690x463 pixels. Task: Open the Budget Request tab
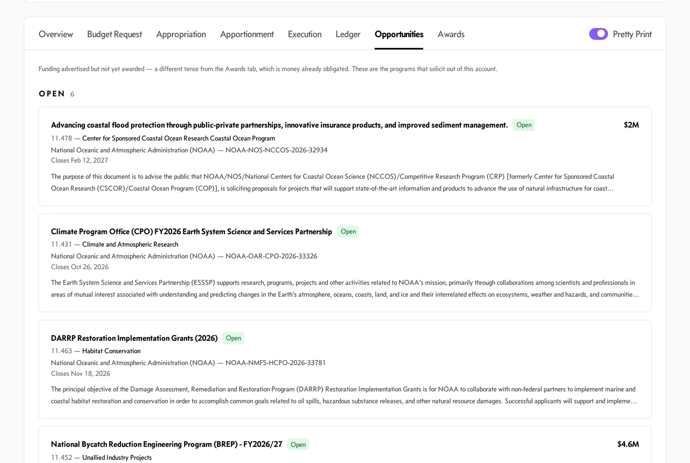(x=114, y=34)
